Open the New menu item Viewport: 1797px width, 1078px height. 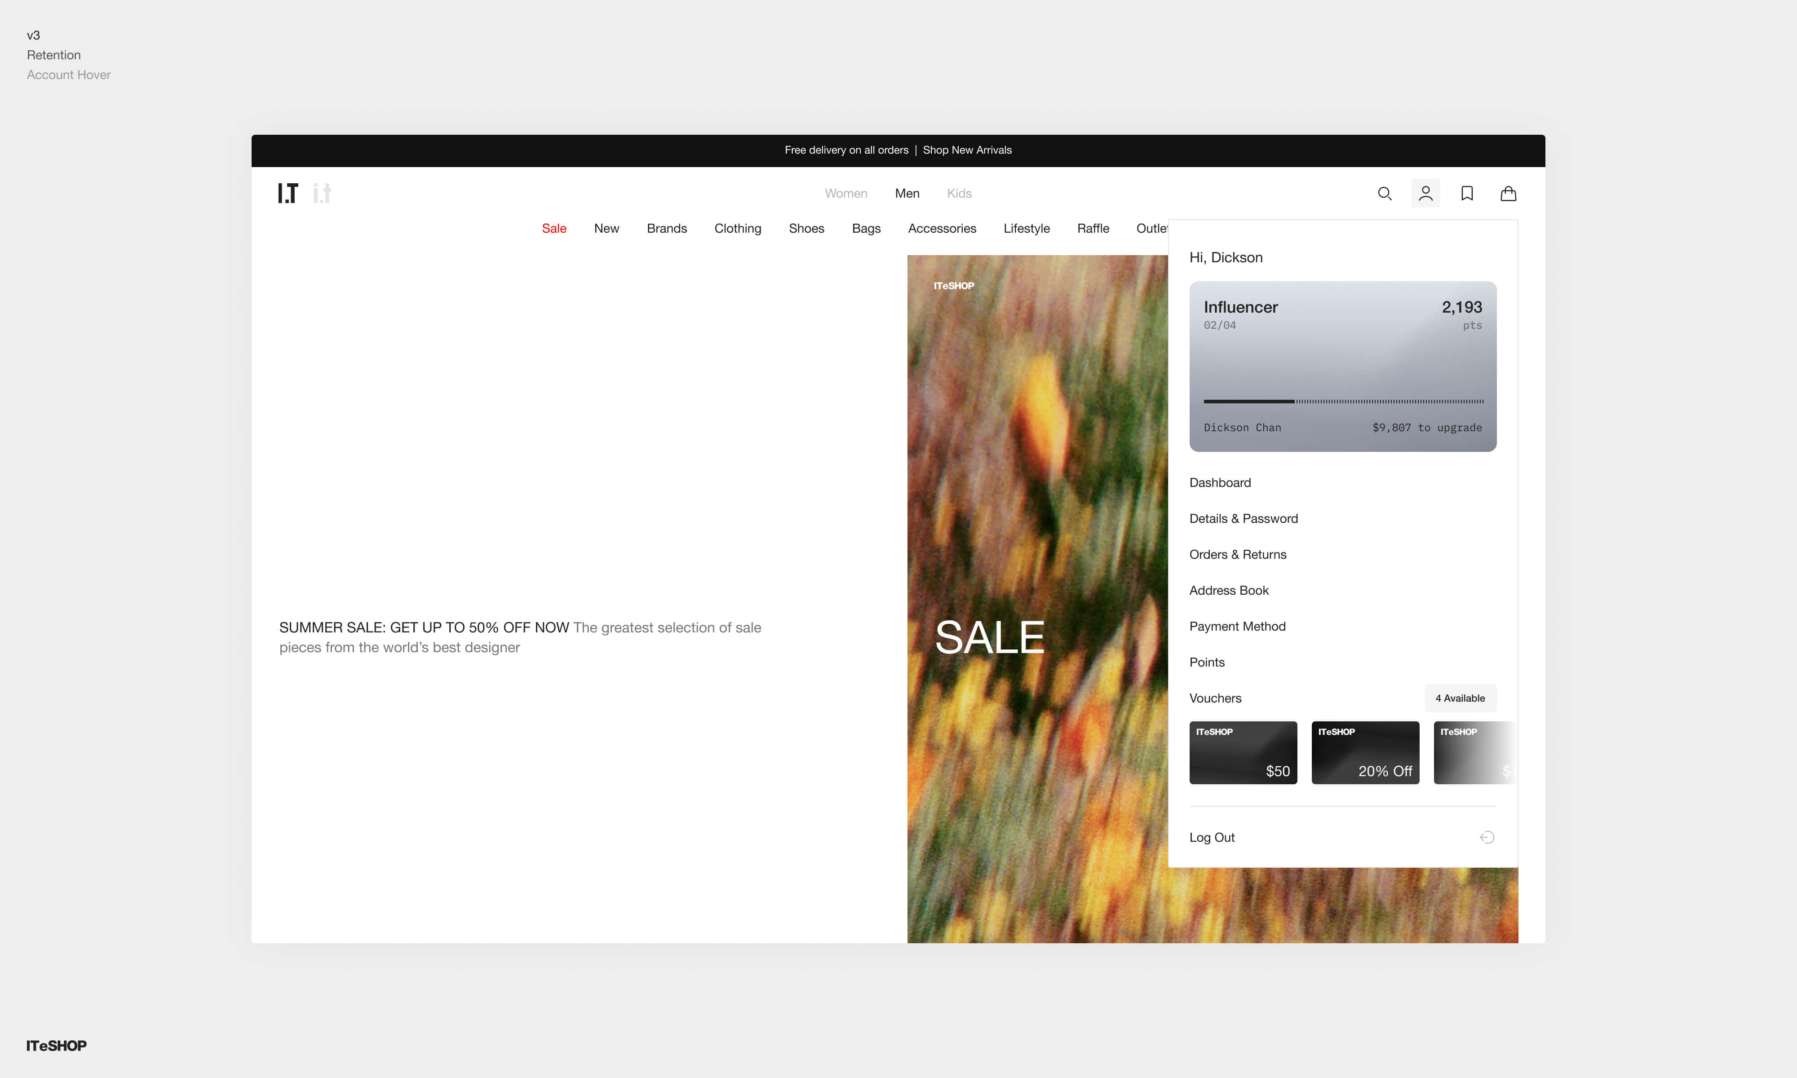pos(606,228)
